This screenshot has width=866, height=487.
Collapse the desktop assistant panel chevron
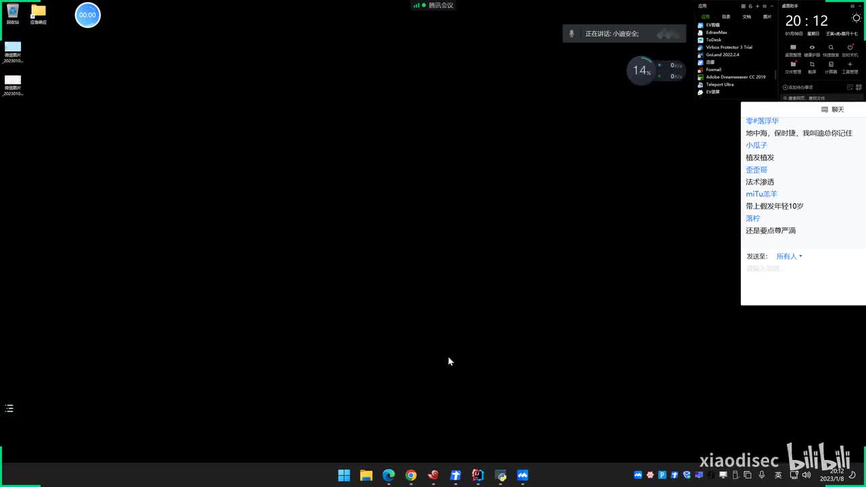[859, 6]
